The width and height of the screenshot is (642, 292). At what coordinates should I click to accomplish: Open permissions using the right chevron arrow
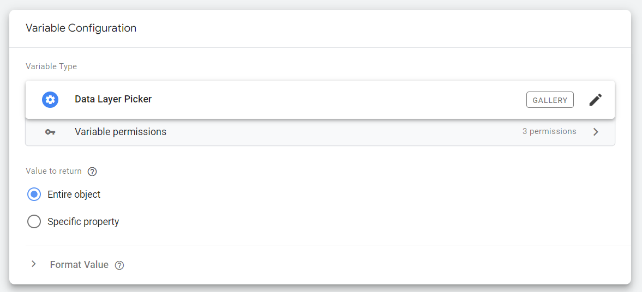(x=596, y=132)
